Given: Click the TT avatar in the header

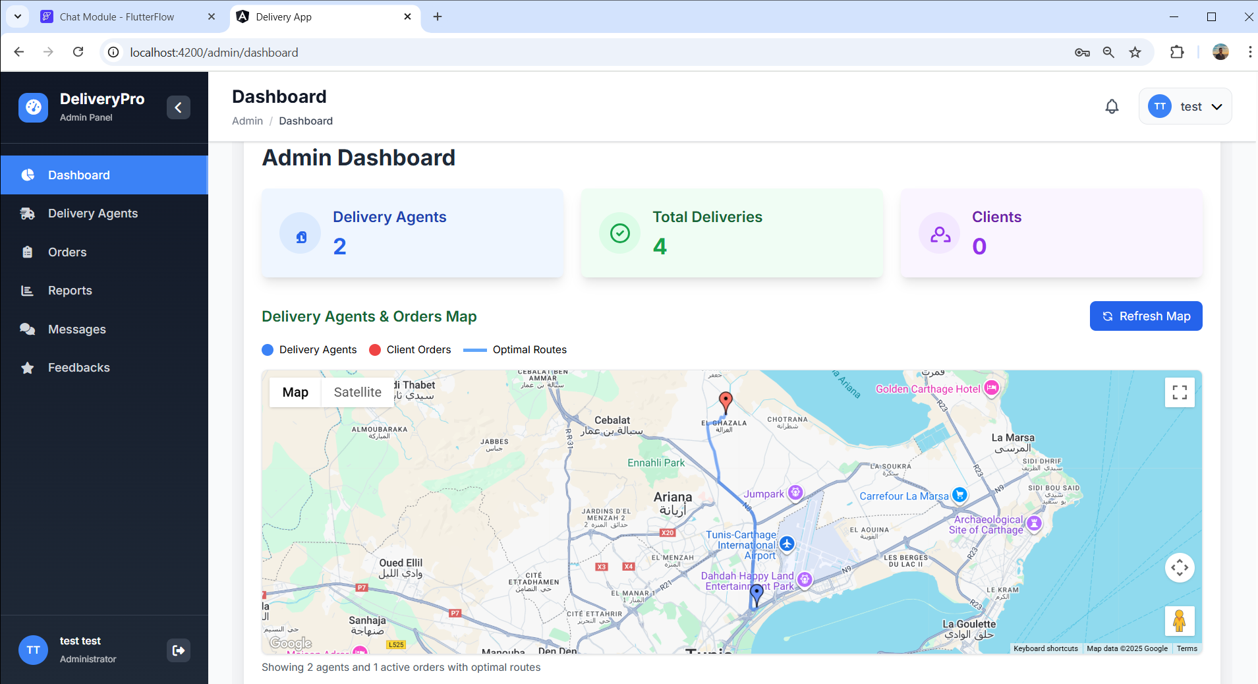Looking at the screenshot, I should click(x=1160, y=106).
